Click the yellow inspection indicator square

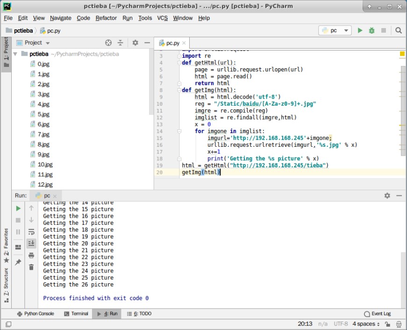click(402, 54)
